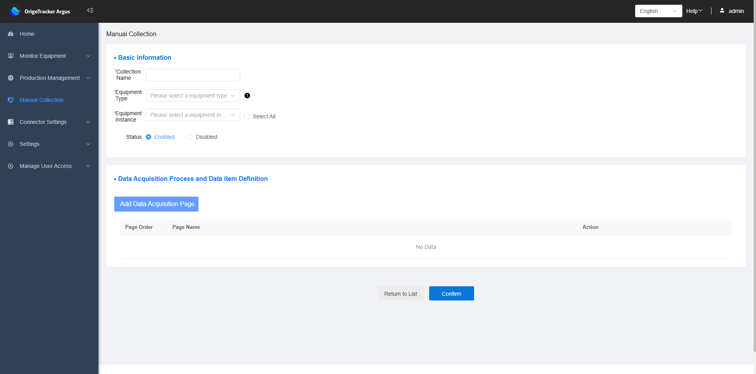Screen dimensions: 756x374
Task: Click the admin user profile icon
Action: [x=722, y=11]
